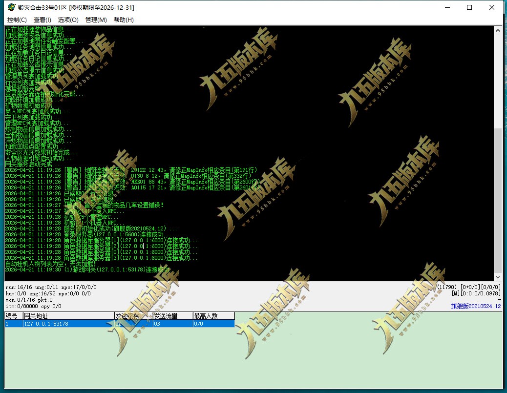Screen dimensions: 507x393
Task: Click the mon:0/1/16 pkt:0 status line
Action: (29, 300)
